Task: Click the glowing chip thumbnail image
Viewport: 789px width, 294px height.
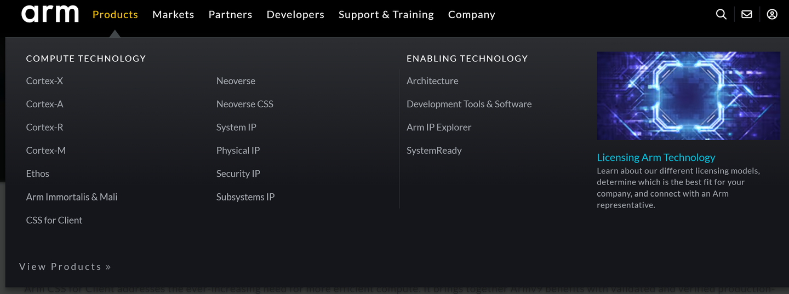Action: (688, 96)
